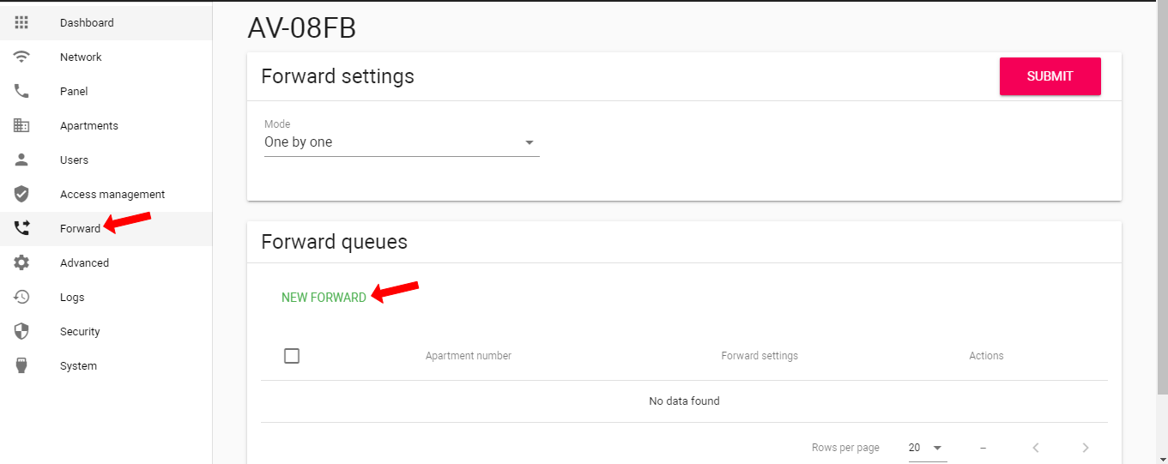Go to the next table page
Image resolution: width=1168 pixels, height=464 pixels.
(1086, 448)
